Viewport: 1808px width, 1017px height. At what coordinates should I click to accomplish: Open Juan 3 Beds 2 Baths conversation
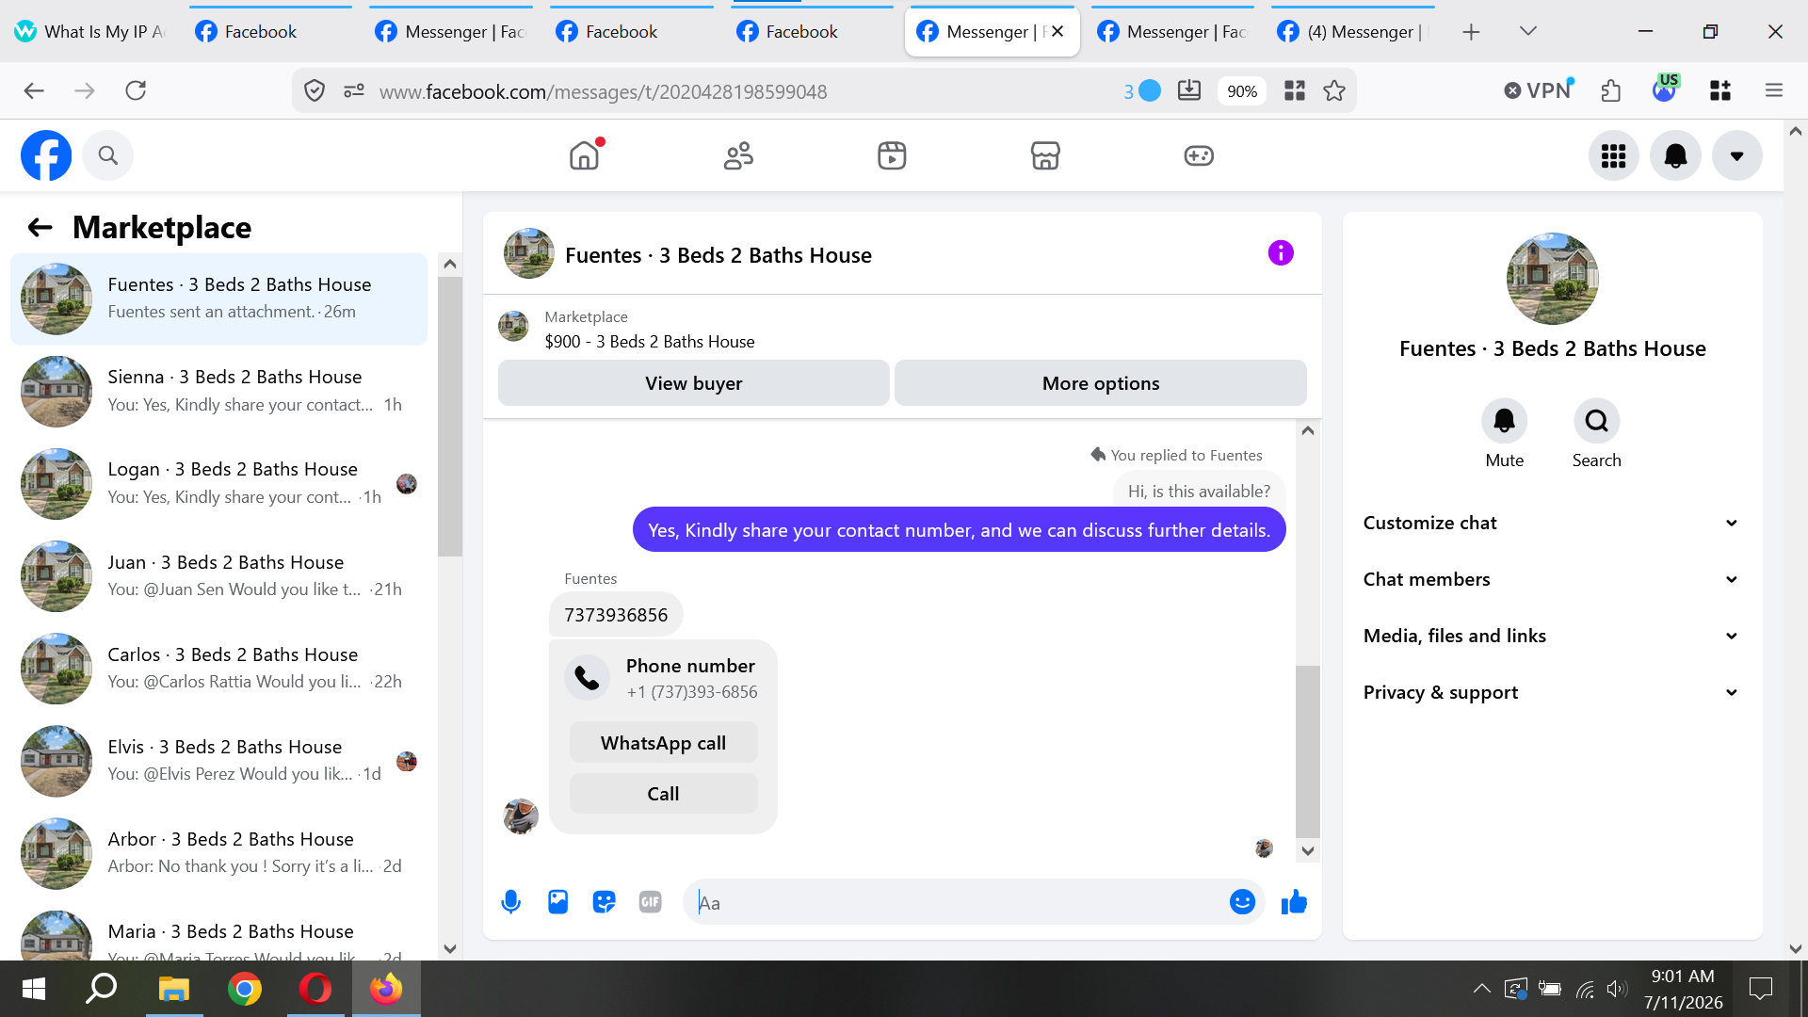click(218, 575)
